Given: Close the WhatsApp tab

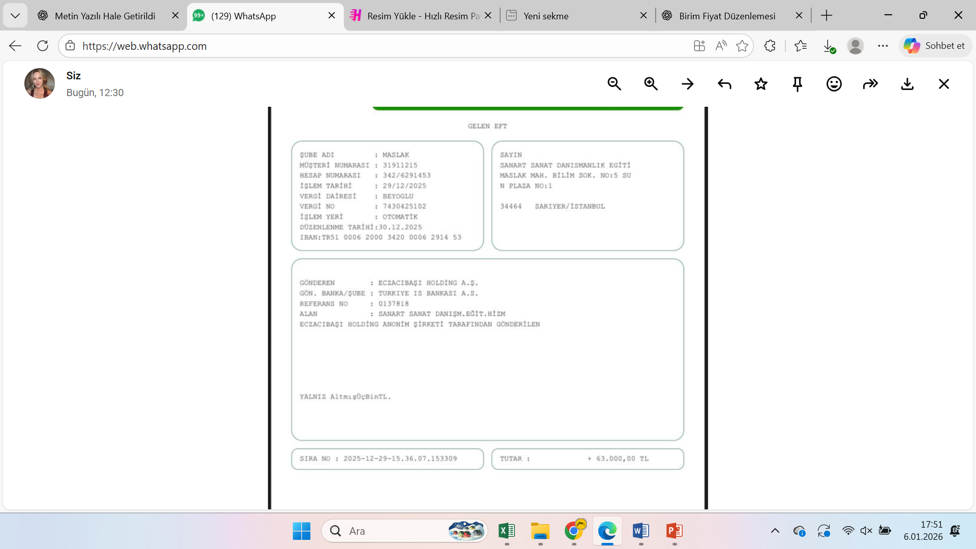Looking at the screenshot, I should [332, 16].
